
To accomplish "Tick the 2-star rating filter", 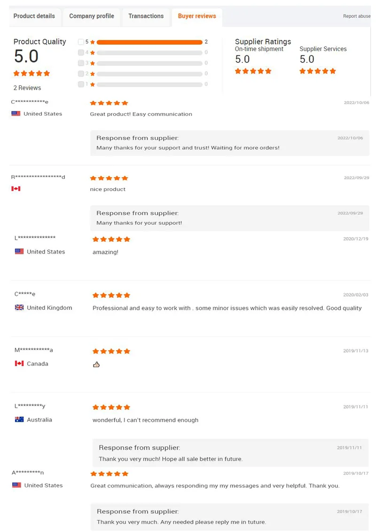I will tap(81, 74).
